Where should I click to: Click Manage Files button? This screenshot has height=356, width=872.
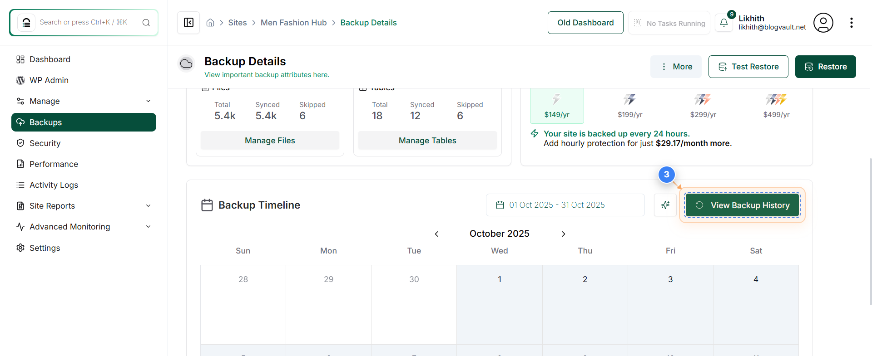[270, 141]
